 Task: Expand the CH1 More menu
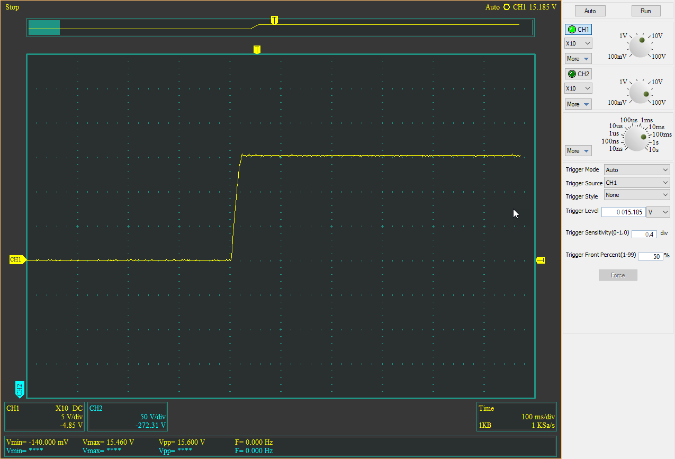578,59
